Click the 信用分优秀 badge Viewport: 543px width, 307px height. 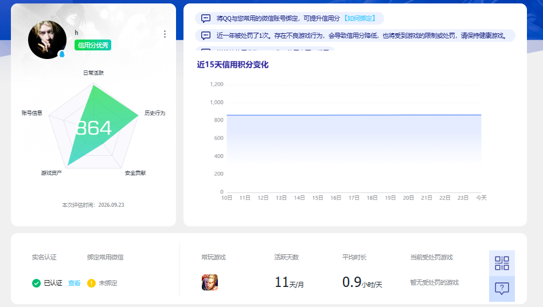93,45
